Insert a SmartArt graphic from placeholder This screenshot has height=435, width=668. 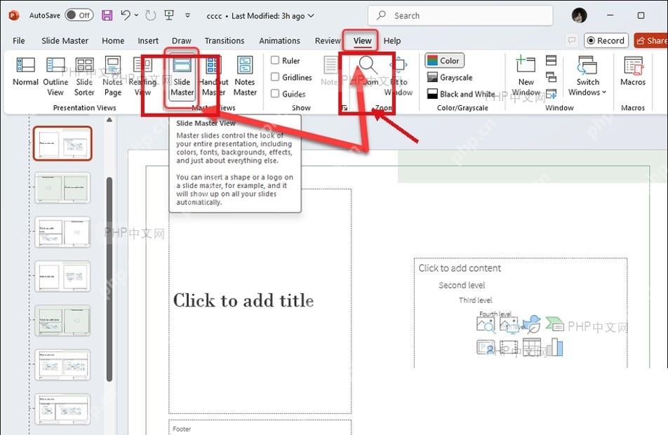click(554, 324)
